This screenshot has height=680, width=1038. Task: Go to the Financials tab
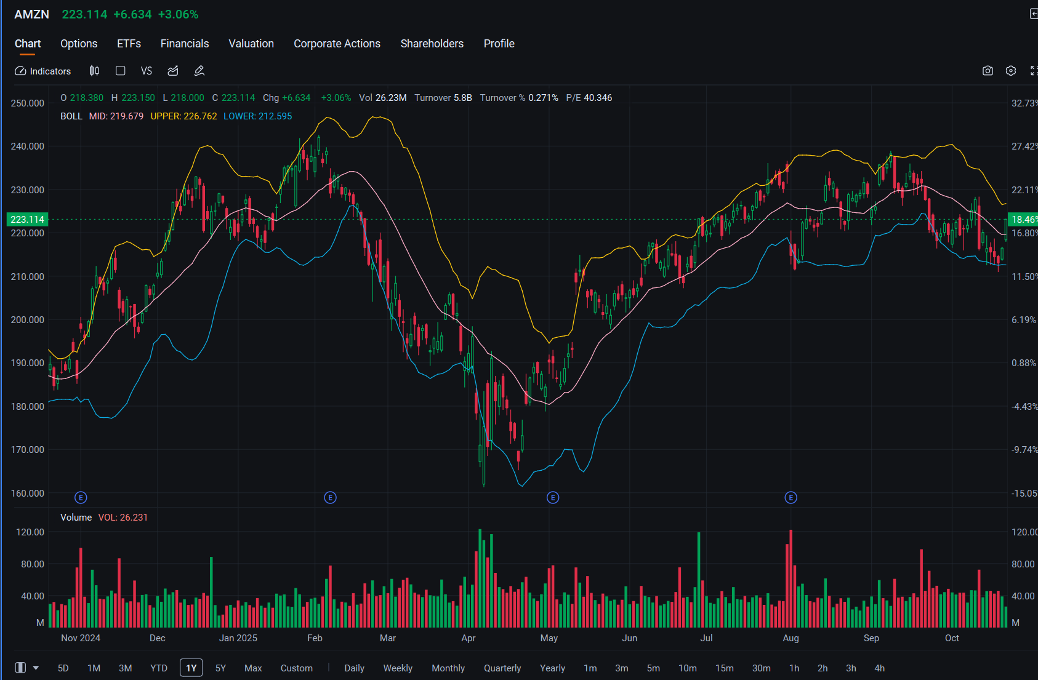pyautogui.click(x=185, y=44)
